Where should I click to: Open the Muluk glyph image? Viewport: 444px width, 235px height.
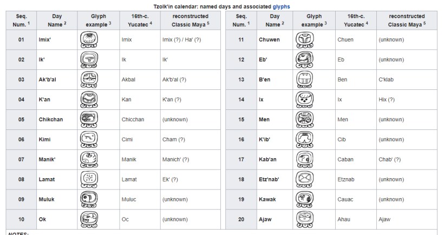[x=88, y=199]
